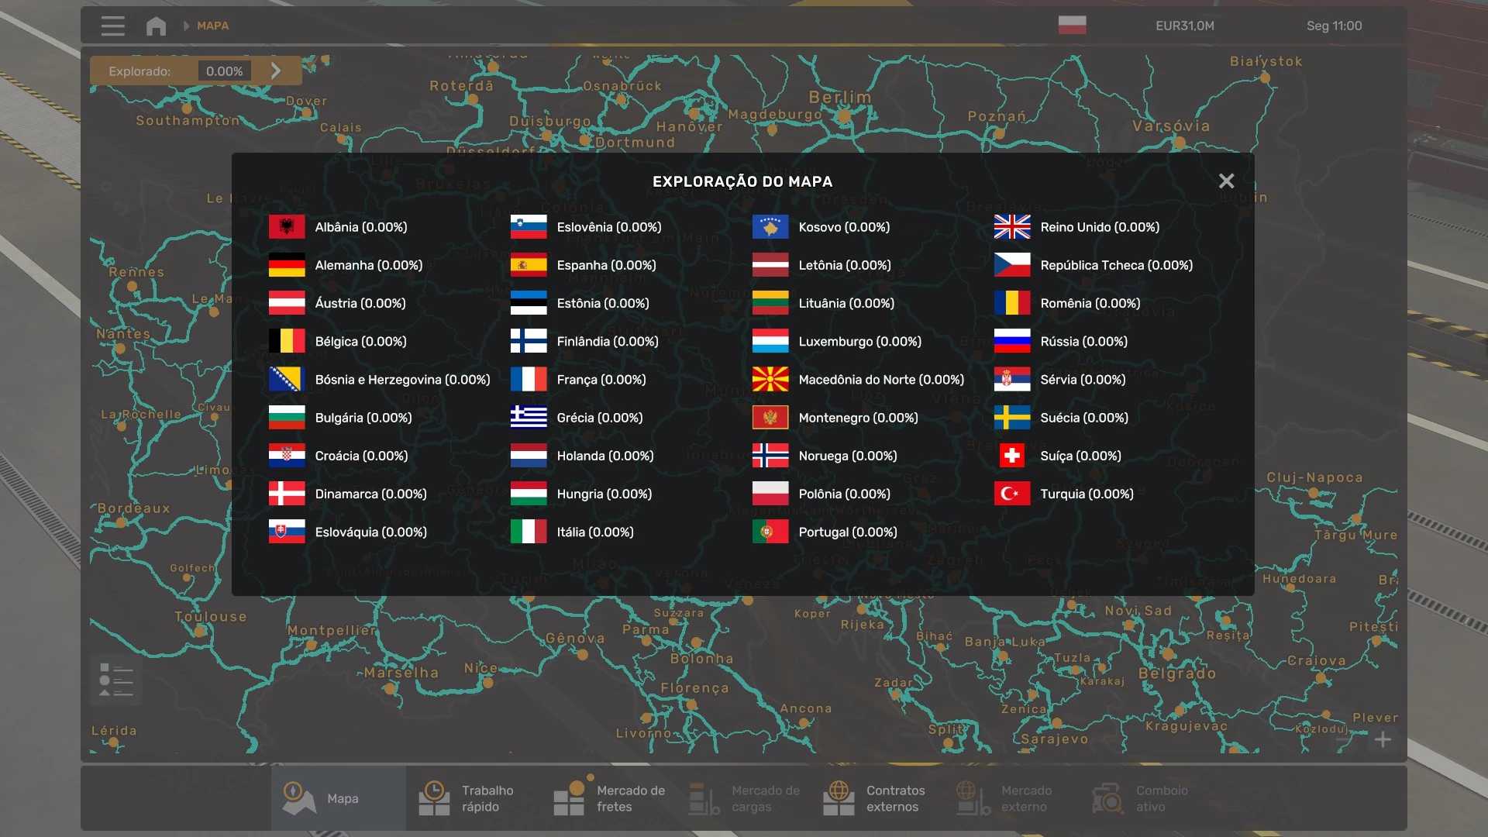Select Portugal exploration entry
Viewport: 1488px width, 837px height.
coord(847,532)
